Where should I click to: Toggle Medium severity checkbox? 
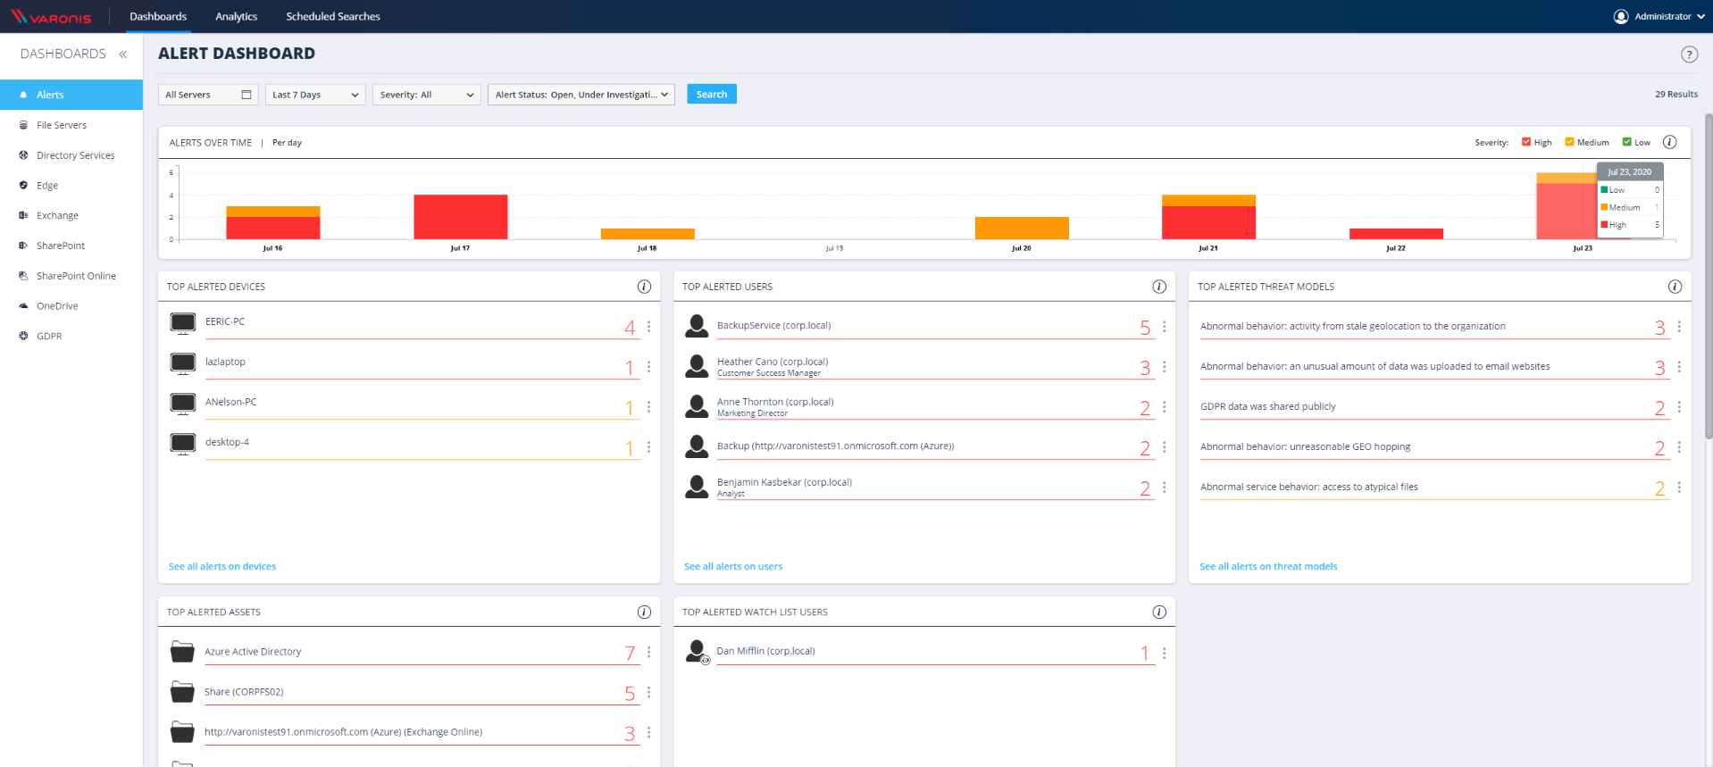(x=1569, y=142)
